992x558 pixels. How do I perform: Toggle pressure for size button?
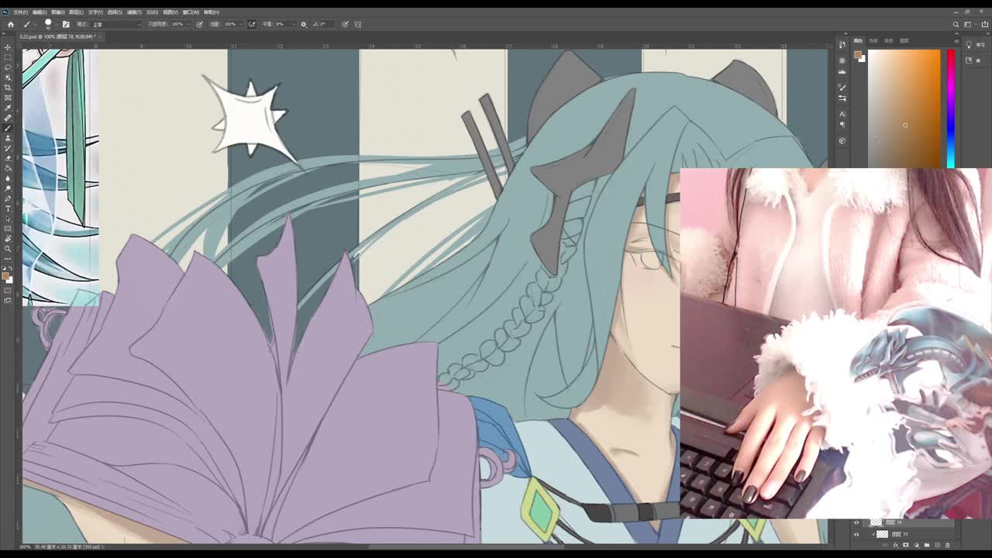pyautogui.click(x=345, y=24)
